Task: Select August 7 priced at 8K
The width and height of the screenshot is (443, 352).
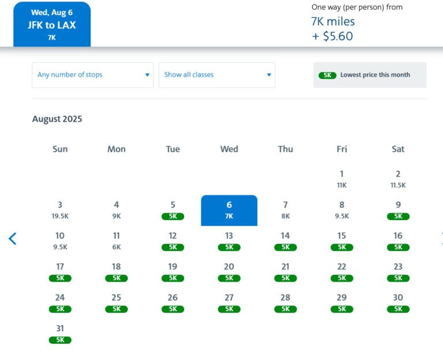Action: point(286,210)
